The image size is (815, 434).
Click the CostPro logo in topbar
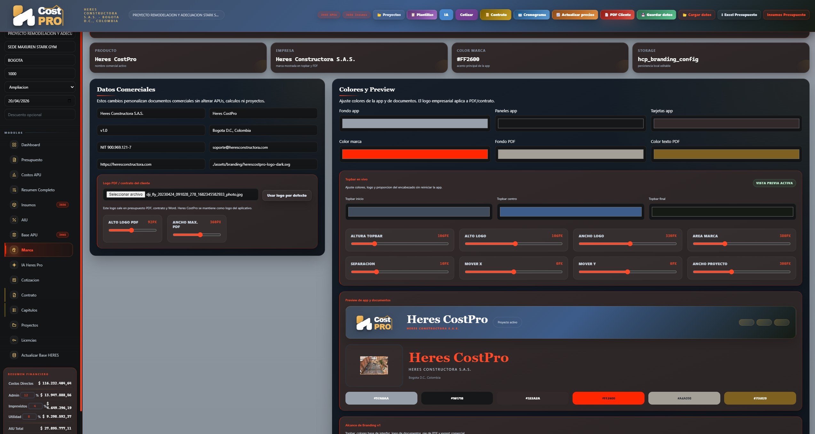click(x=38, y=15)
